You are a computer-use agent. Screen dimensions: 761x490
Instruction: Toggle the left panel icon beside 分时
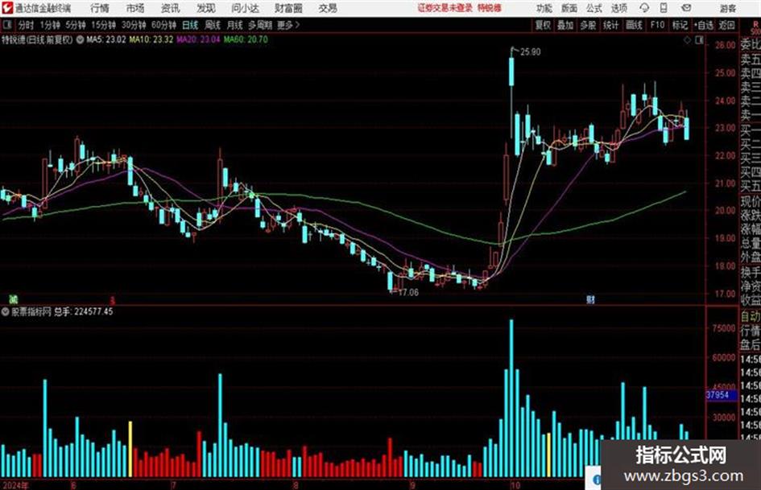(6, 25)
